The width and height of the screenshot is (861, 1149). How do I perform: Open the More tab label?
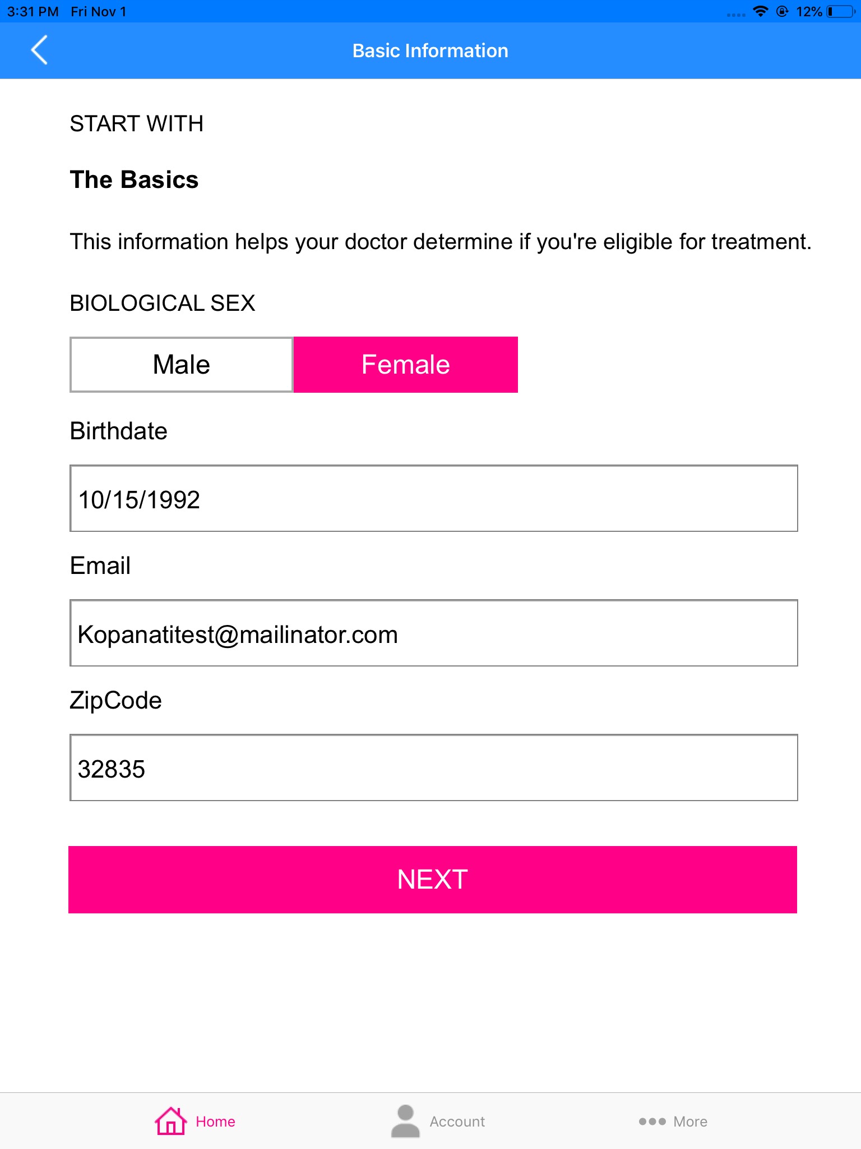[x=690, y=1122]
